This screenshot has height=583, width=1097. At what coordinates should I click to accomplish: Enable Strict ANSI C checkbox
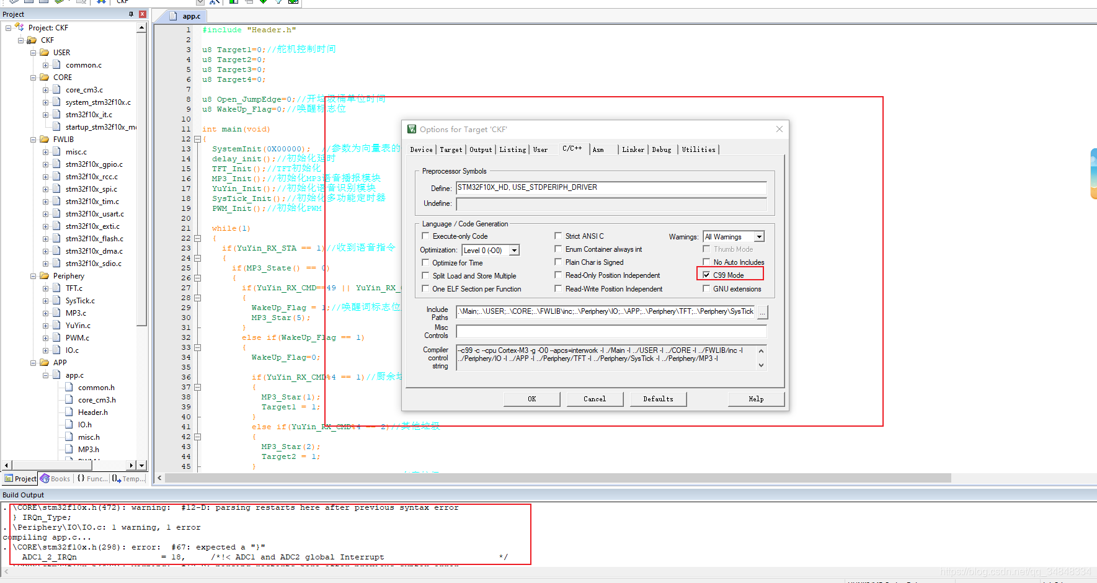coord(558,236)
